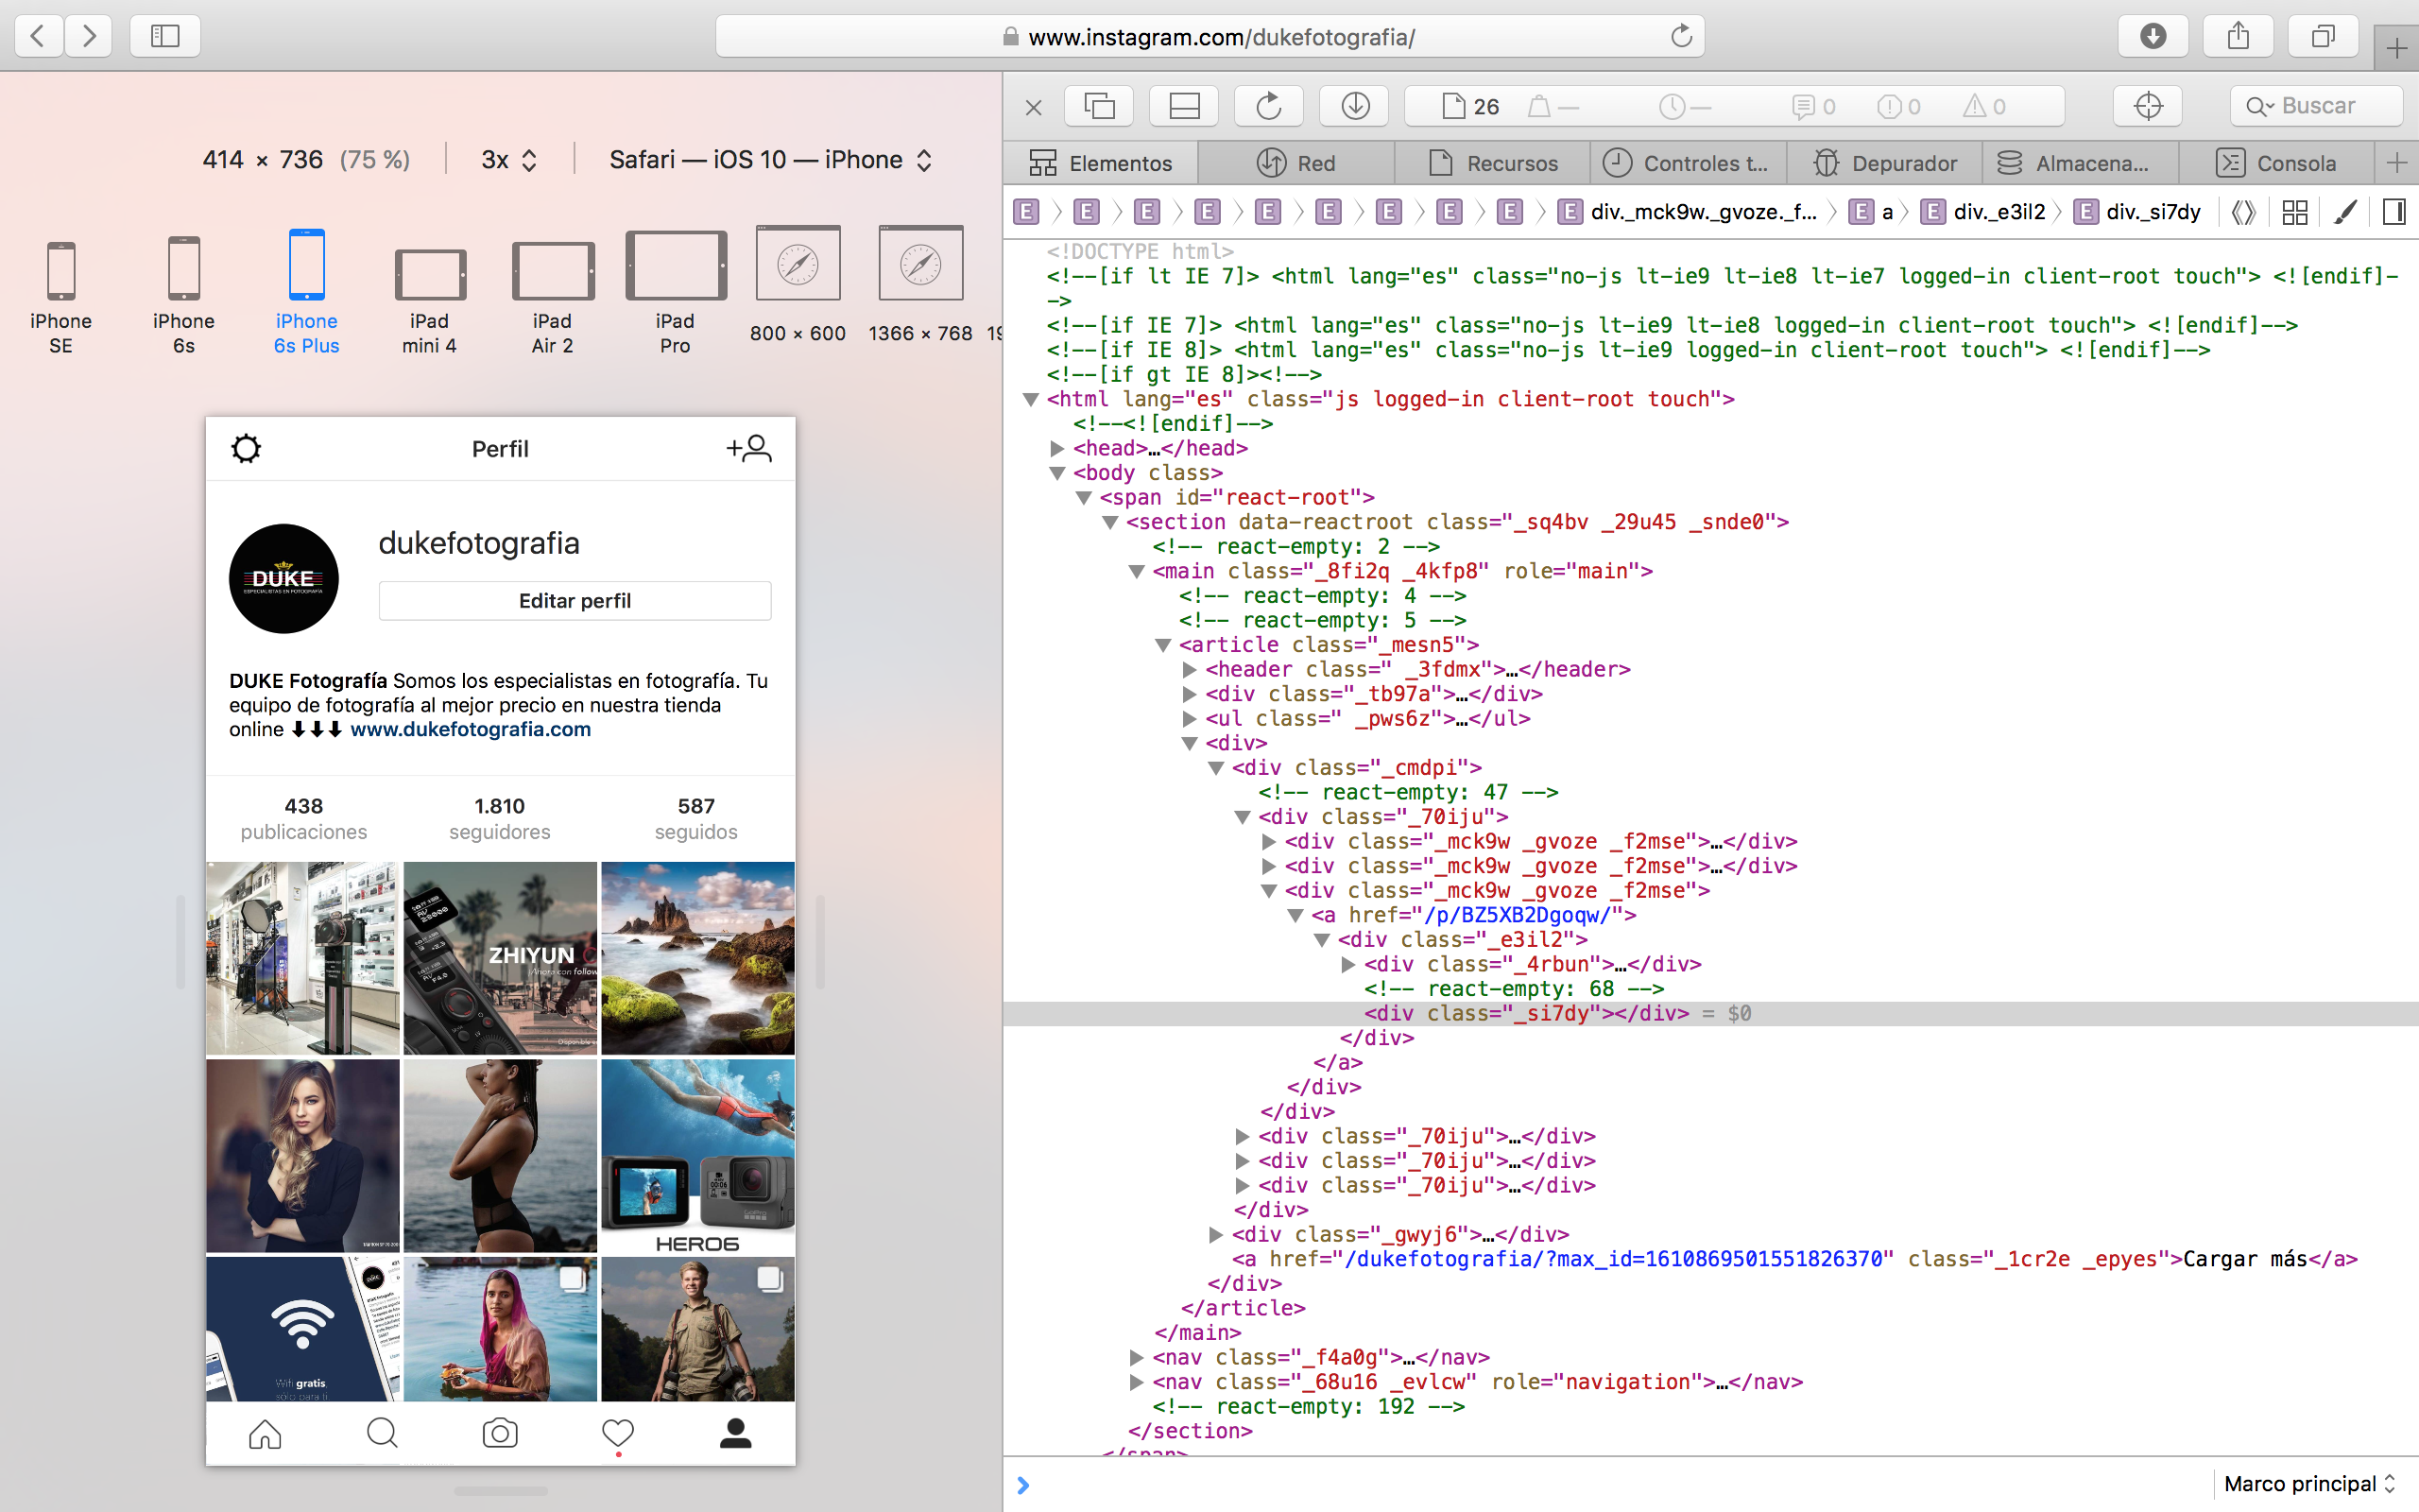
Task: Choose the 1366 × 768 viewport
Action: pos(920,285)
